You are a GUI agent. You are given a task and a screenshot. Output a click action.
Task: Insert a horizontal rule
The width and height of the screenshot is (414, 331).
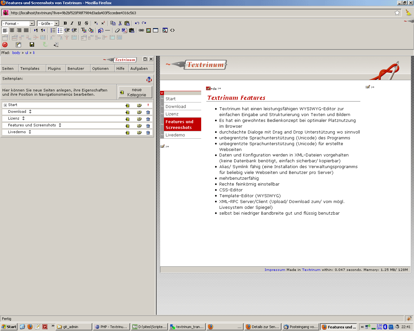point(108,30)
